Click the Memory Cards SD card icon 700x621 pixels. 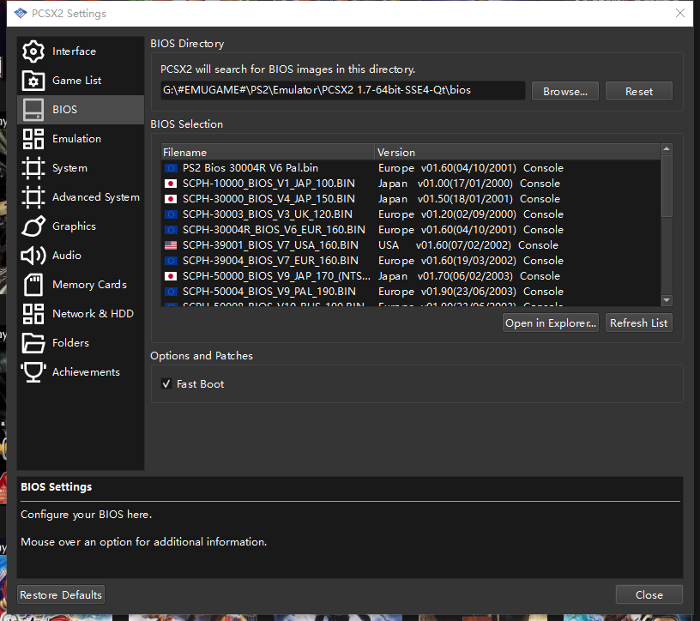coord(33,285)
